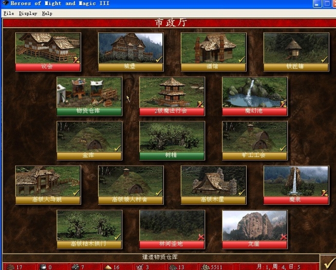This screenshot has height=270, width=336.
Task: Pick the 高级木屋 homestead building
Action: click(213, 181)
